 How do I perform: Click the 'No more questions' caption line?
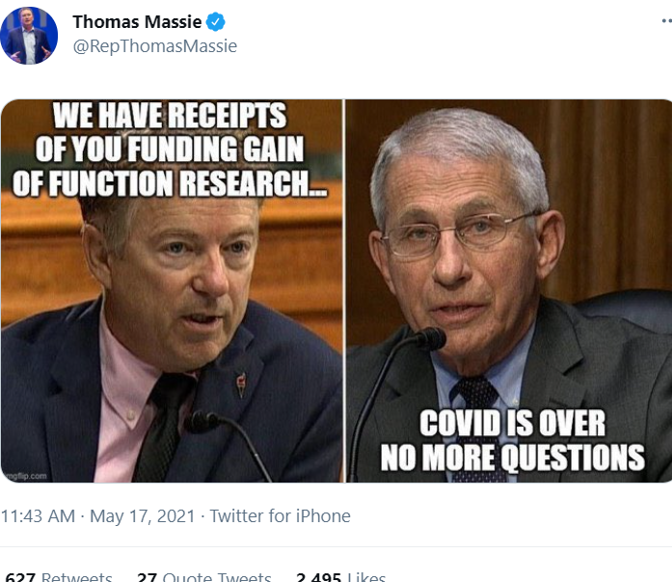(513, 457)
